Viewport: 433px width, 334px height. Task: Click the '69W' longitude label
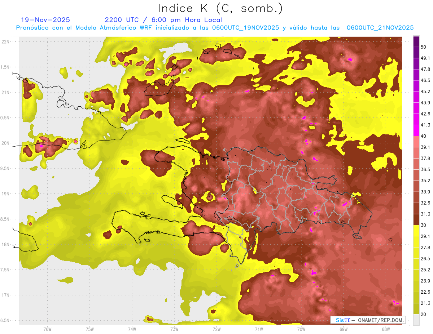click(x=343, y=329)
